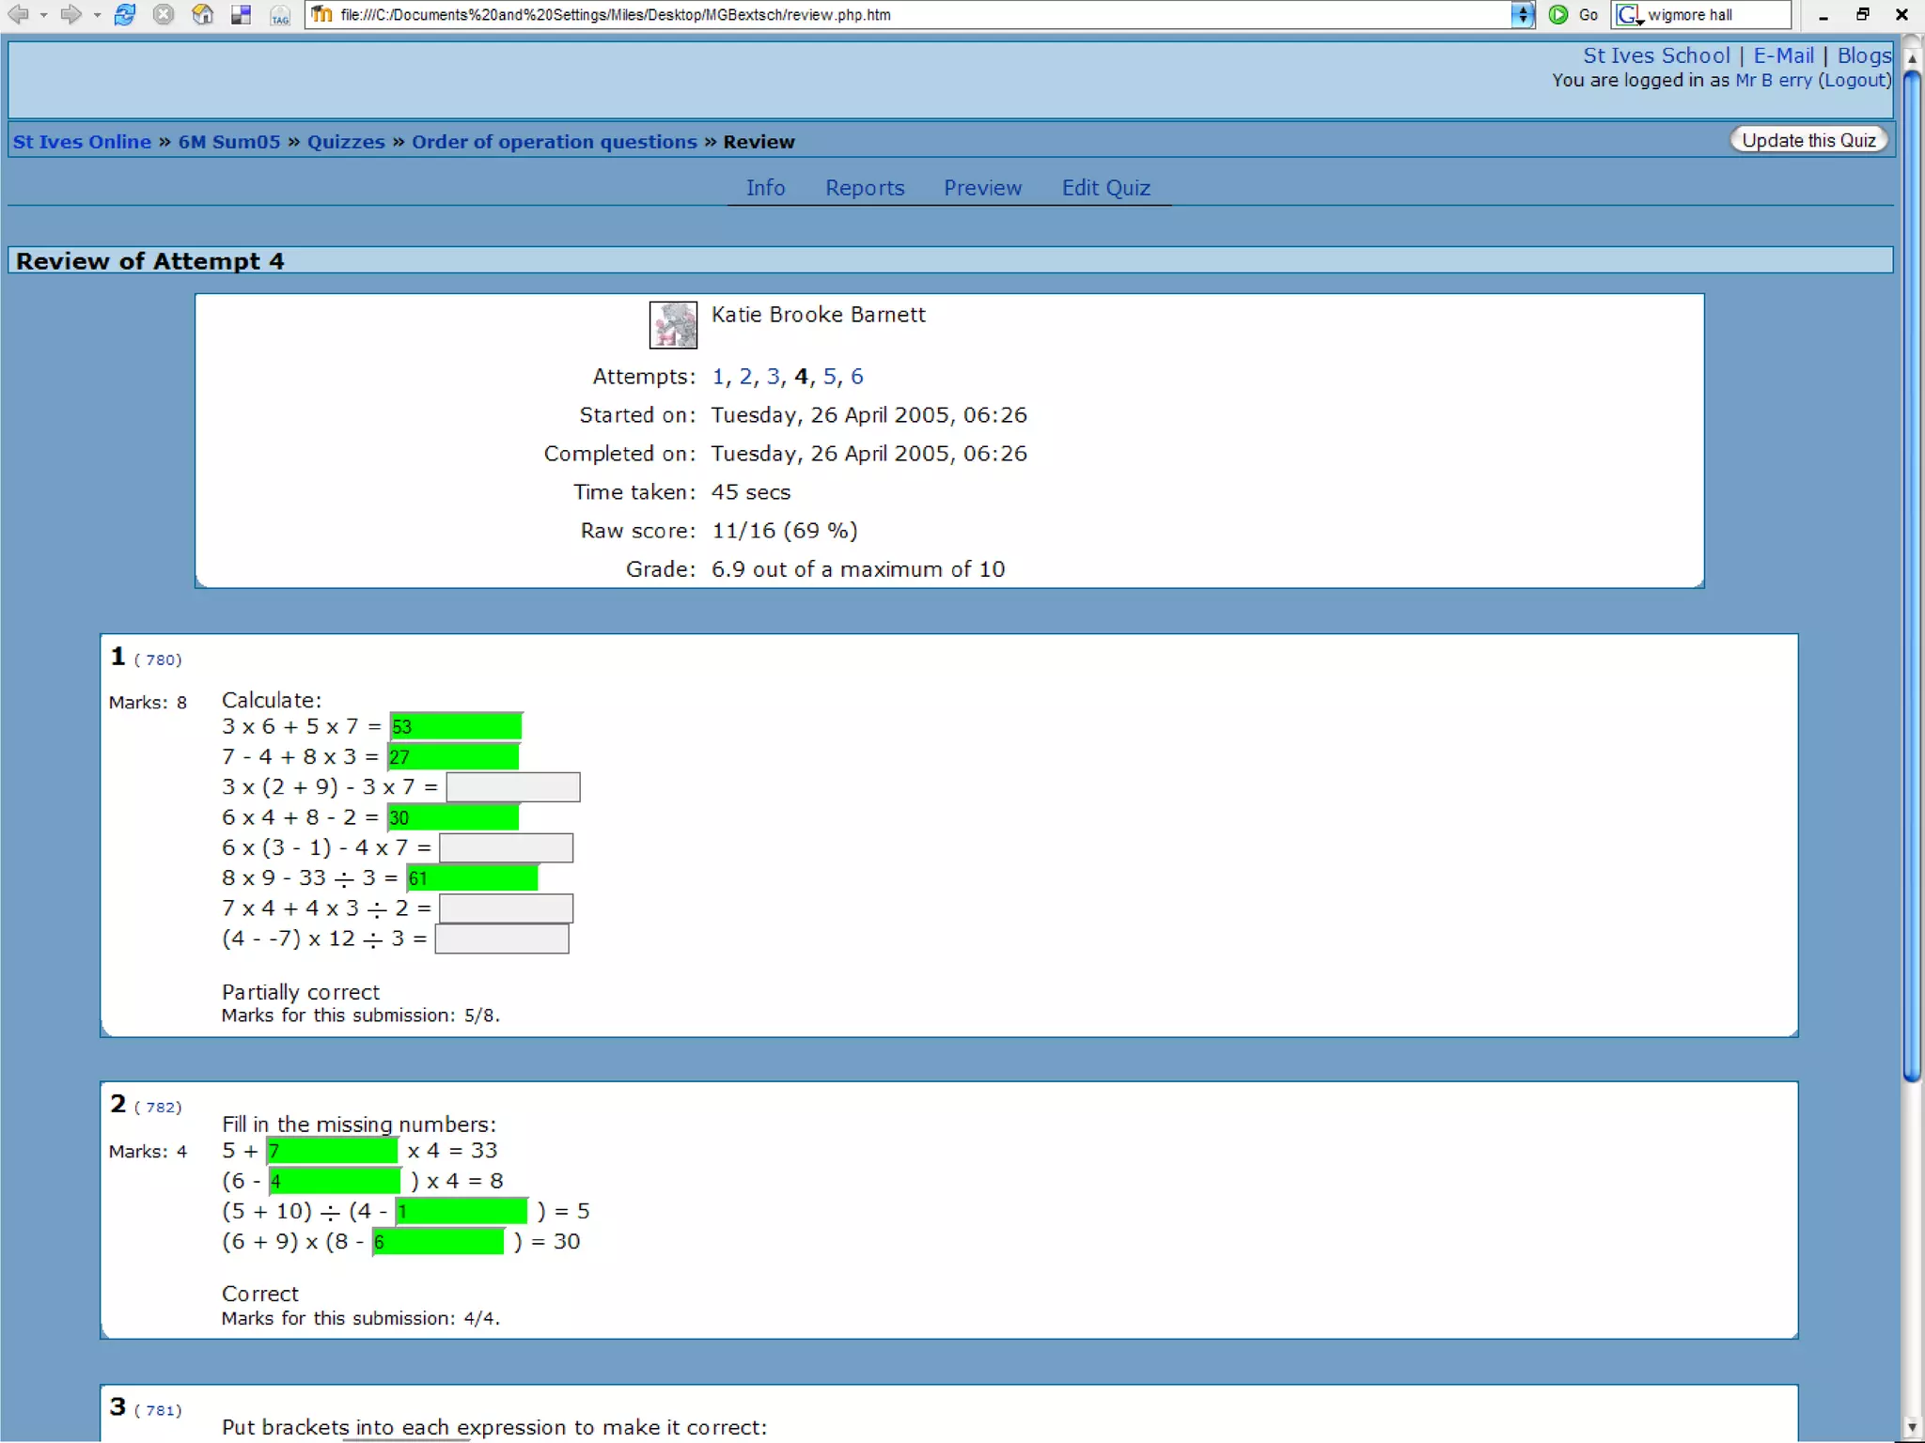The height and width of the screenshot is (1443, 1925).
Task: Click the empty answer field for 3 x (2 + 9) - 3 x 7
Action: pos(513,787)
